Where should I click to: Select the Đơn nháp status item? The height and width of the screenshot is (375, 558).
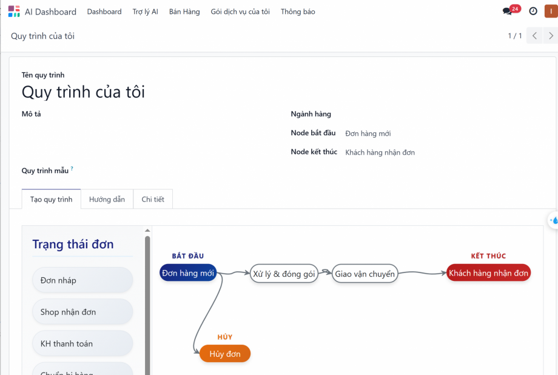tap(82, 280)
